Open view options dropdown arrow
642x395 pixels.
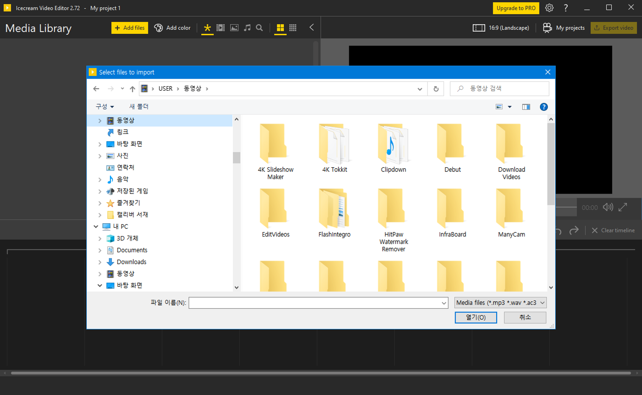[x=510, y=107]
